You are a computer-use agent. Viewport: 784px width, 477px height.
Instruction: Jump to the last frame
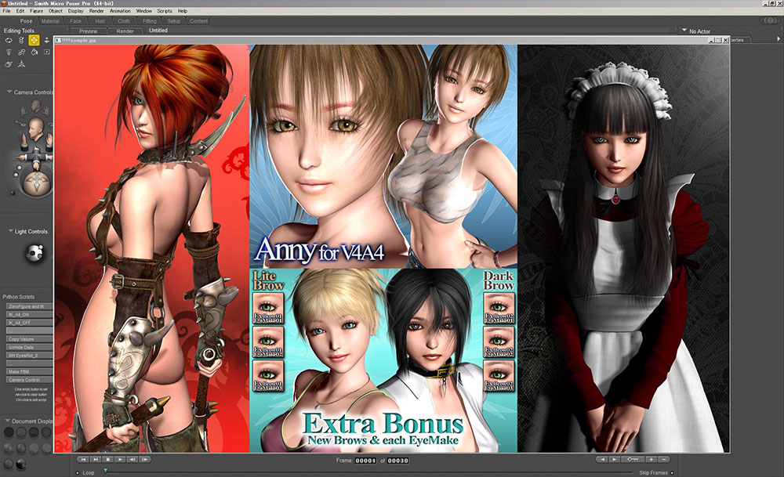[96, 459]
